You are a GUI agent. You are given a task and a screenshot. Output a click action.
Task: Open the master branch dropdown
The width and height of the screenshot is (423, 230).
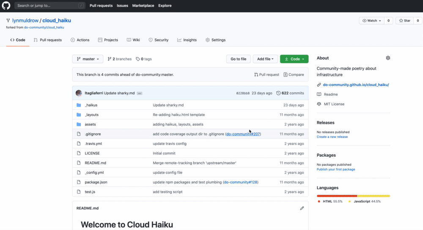coord(88,59)
